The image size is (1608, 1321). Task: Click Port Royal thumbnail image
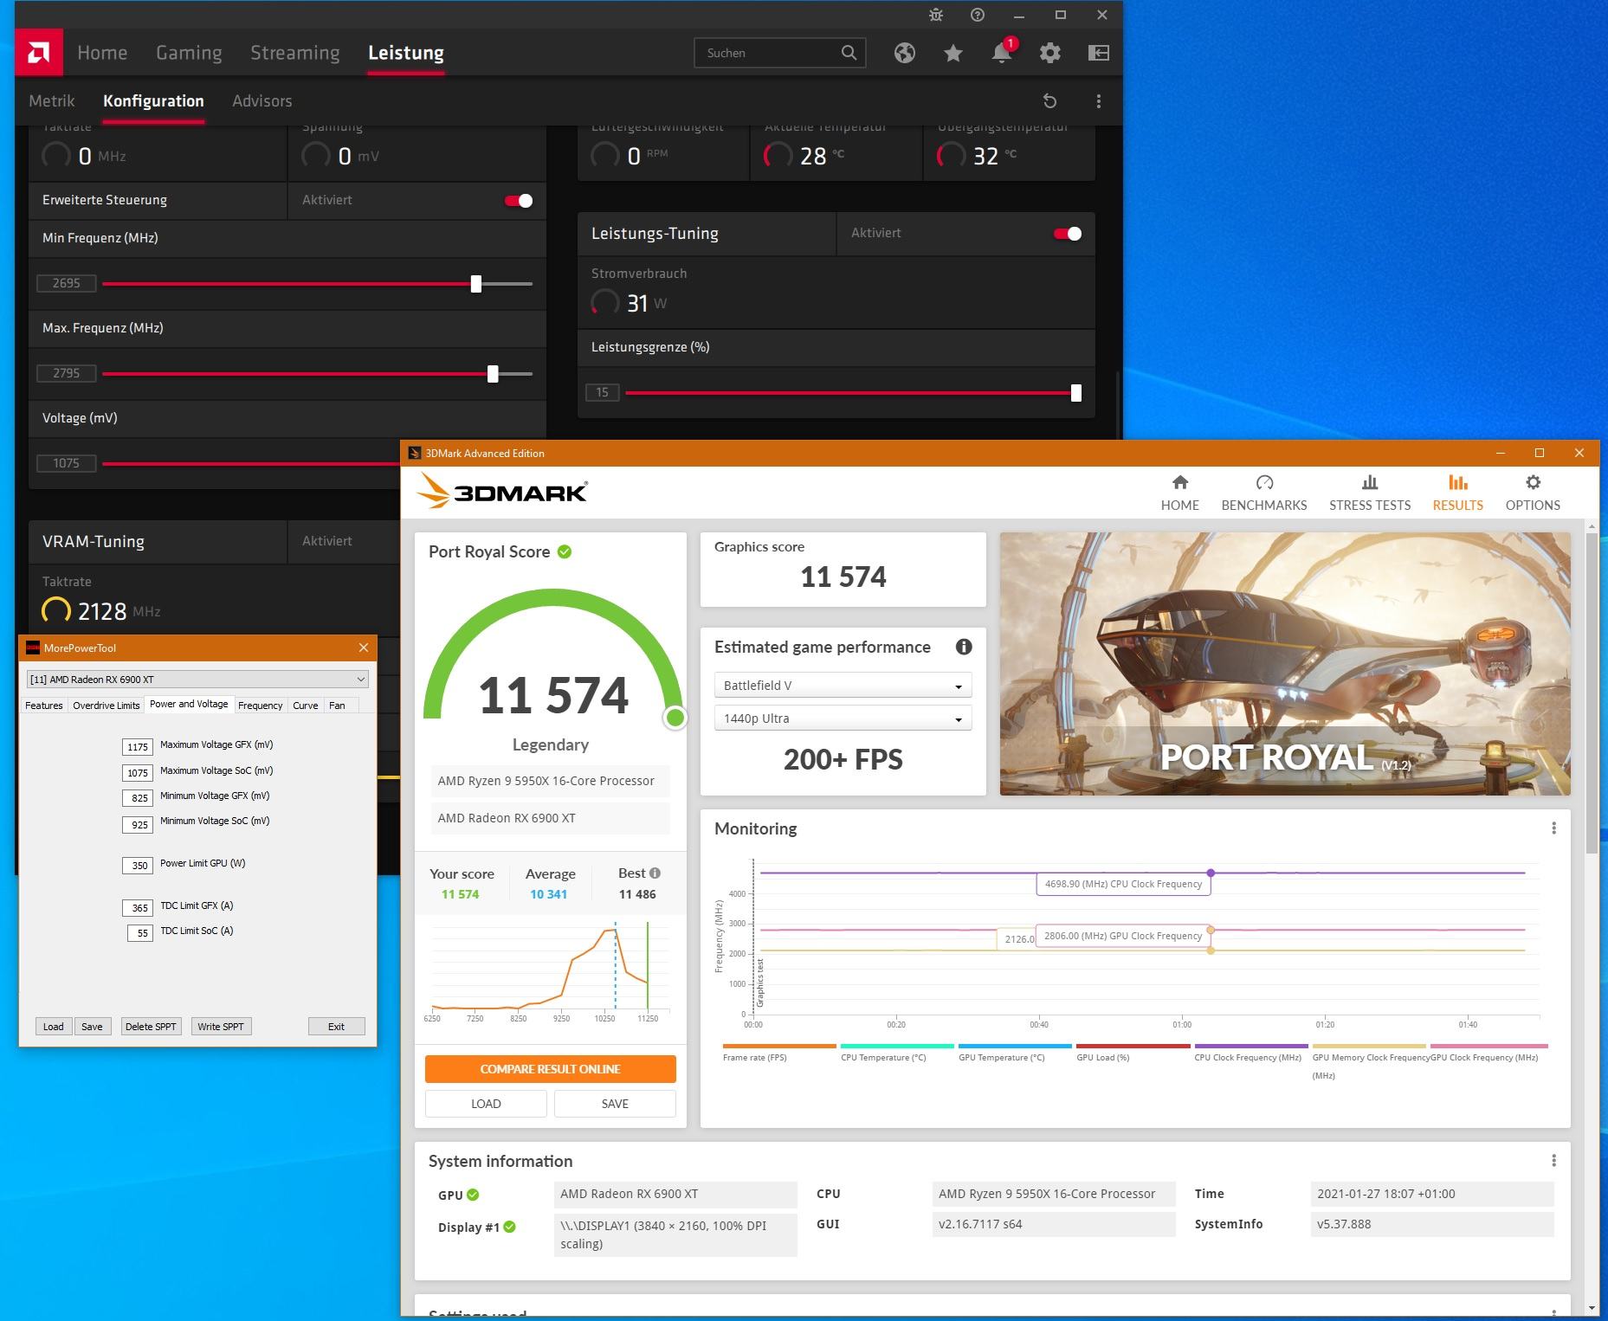pos(1285,664)
